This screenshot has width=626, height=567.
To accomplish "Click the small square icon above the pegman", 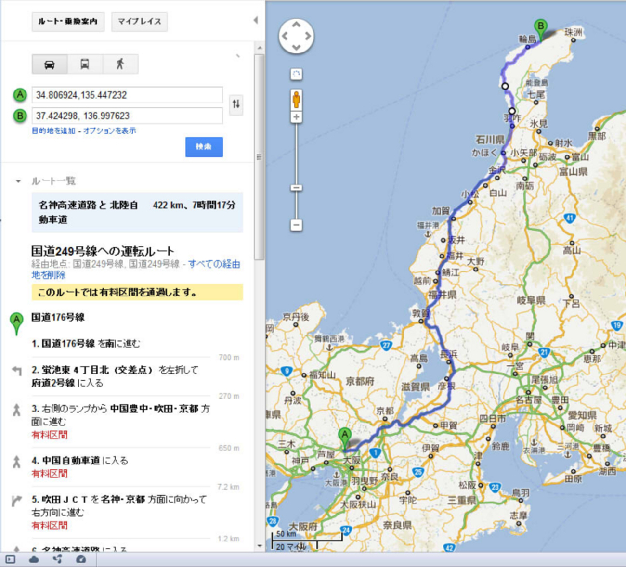I will [x=296, y=74].
